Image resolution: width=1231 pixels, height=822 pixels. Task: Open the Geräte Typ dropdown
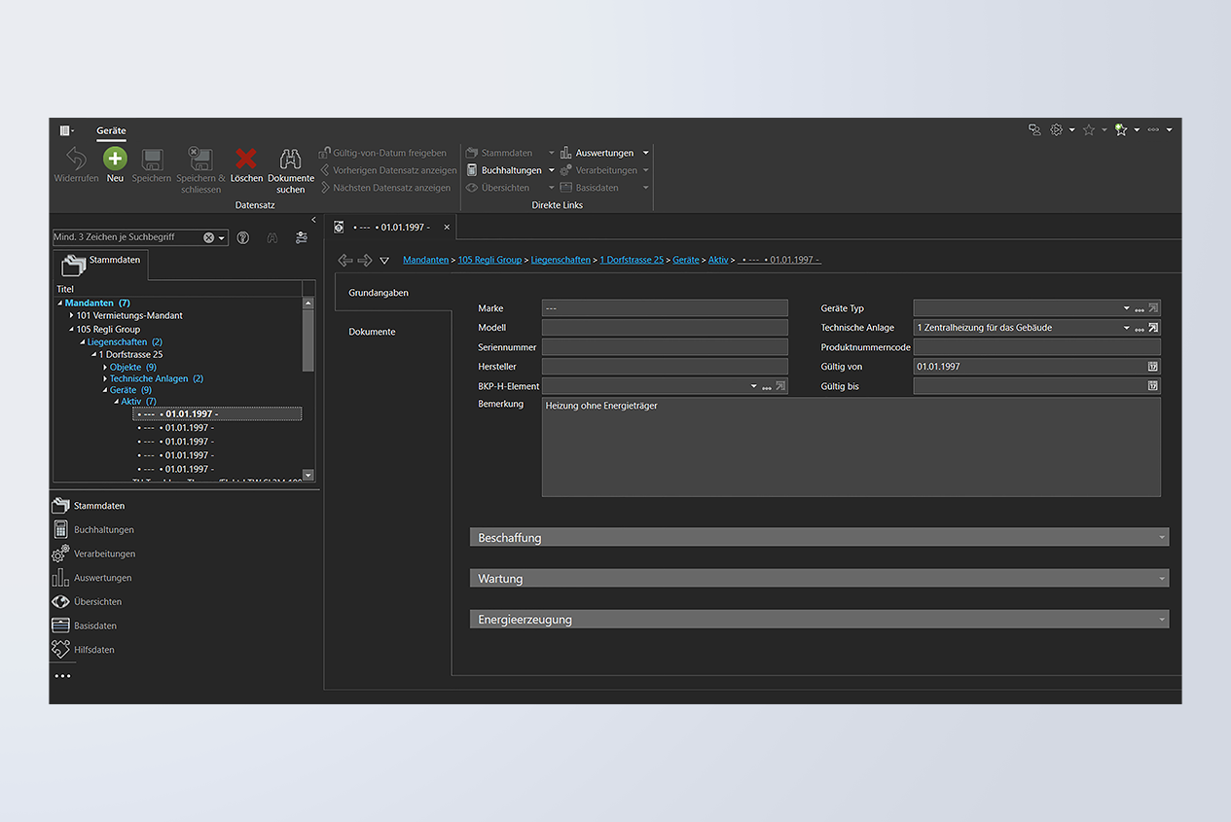(1126, 308)
